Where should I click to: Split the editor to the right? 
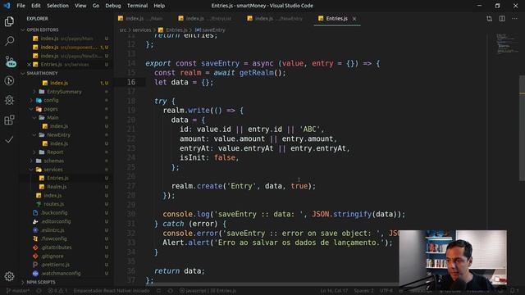[x=502, y=19]
